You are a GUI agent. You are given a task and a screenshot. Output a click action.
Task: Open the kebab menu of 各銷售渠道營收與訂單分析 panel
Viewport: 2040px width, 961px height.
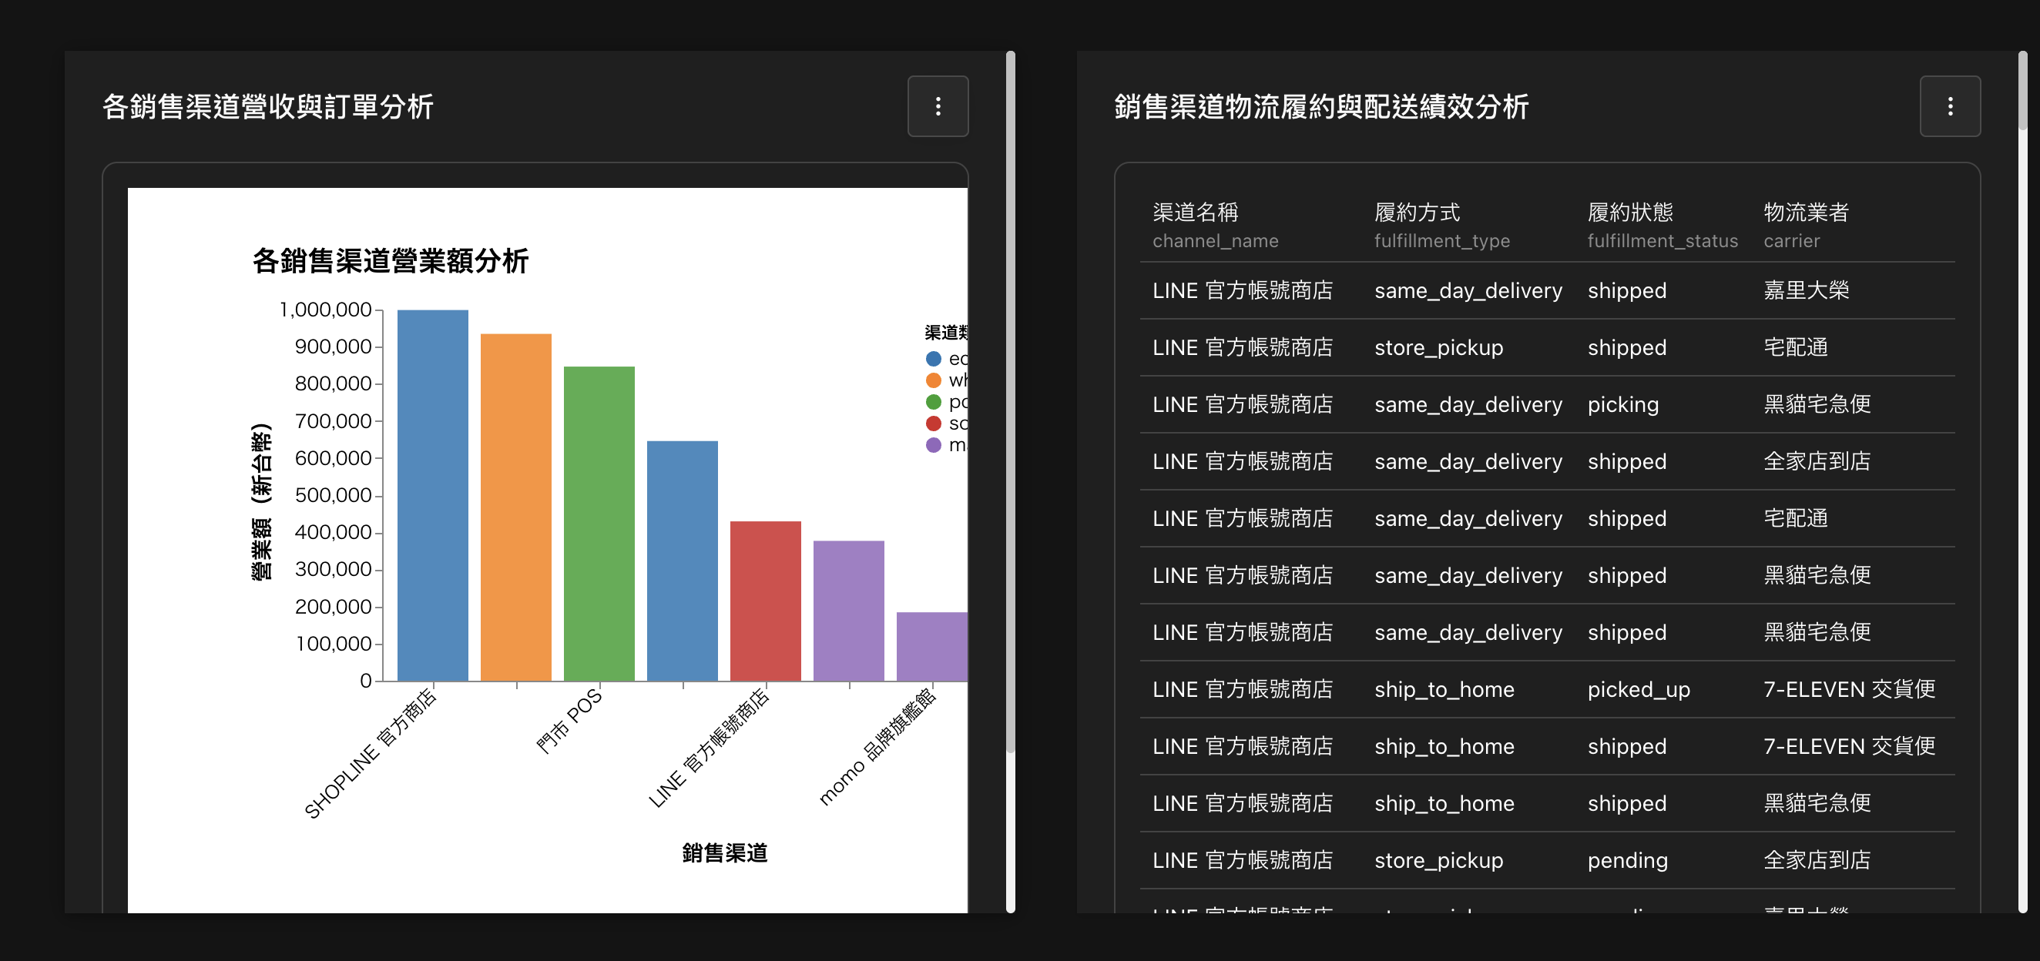tap(938, 106)
